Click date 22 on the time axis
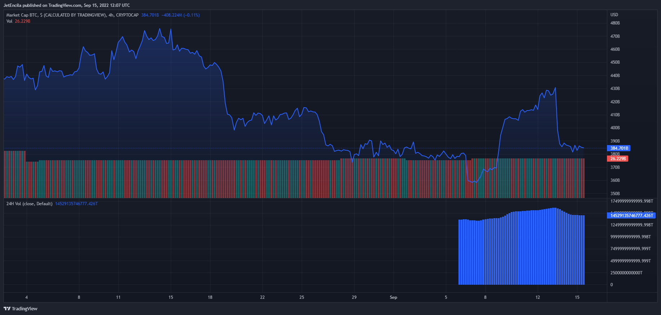This screenshot has height=315, width=661. coord(262,297)
